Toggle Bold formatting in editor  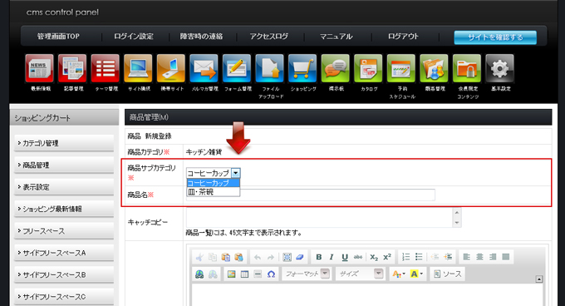click(318, 257)
